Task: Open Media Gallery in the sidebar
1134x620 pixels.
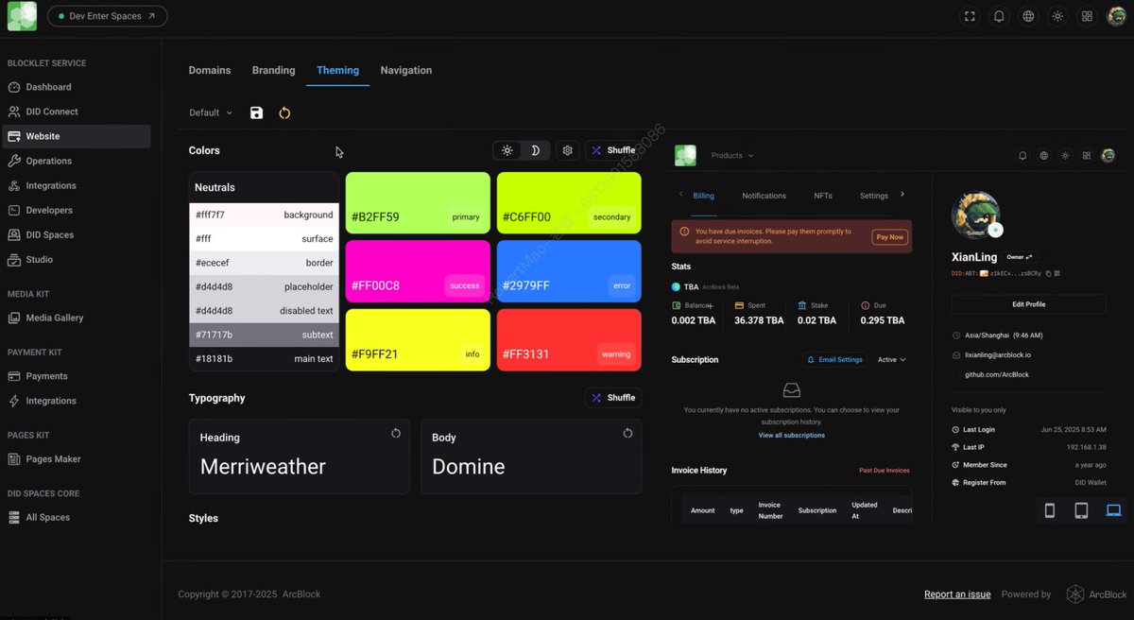Action: pos(76,318)
